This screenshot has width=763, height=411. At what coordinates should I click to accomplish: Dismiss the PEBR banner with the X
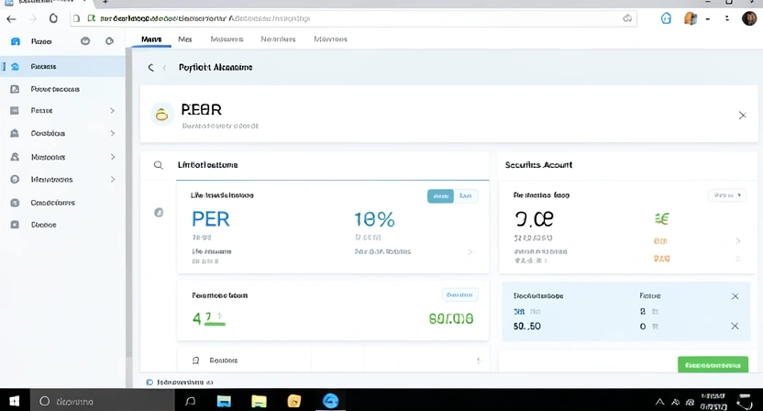pos(742,116)
